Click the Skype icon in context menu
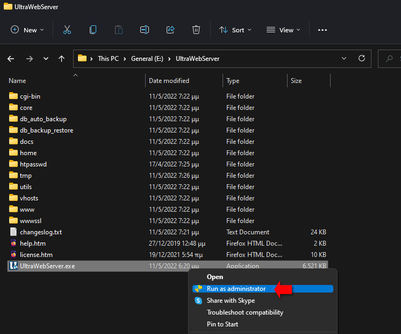Viewport: 401px width, 334px height. [198, 301]
